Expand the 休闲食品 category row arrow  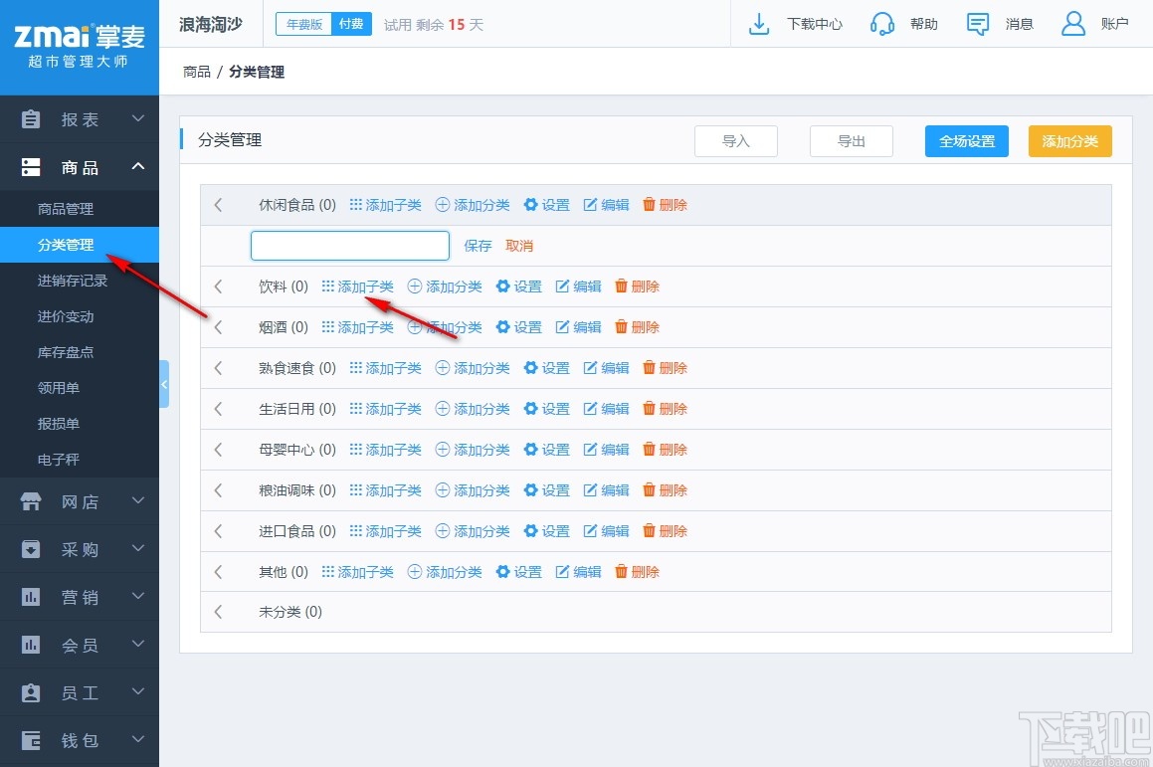click(218, 205)
